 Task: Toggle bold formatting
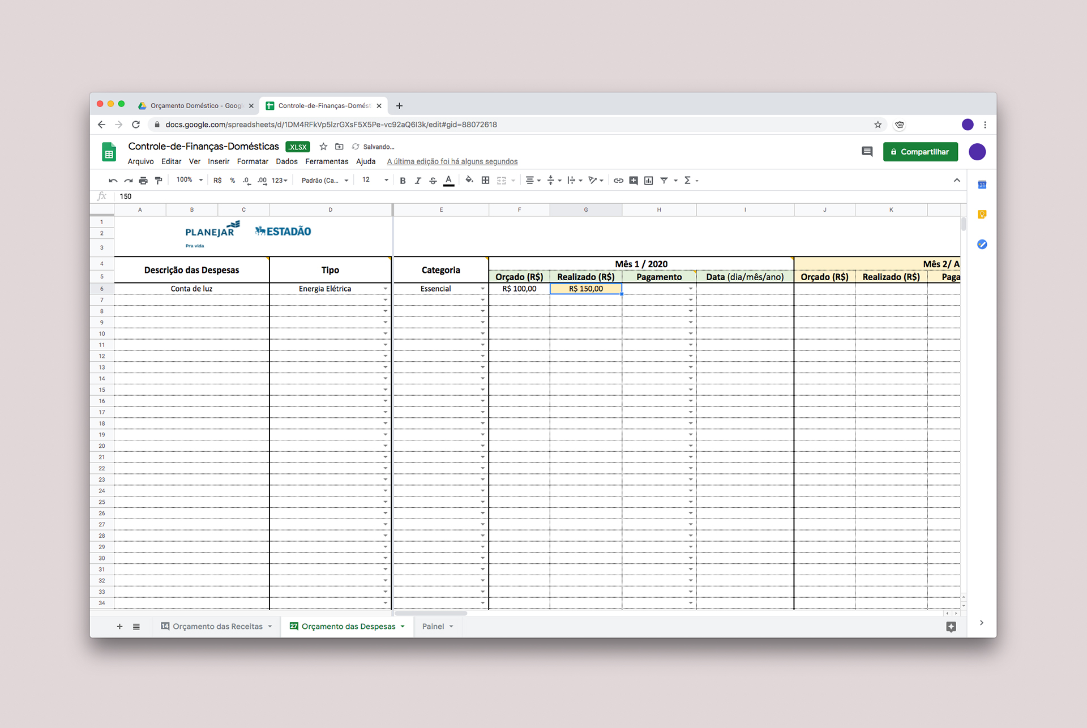pos(403,181)
